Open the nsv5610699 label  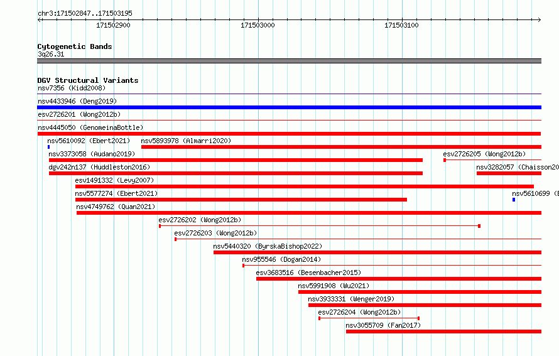536,193
